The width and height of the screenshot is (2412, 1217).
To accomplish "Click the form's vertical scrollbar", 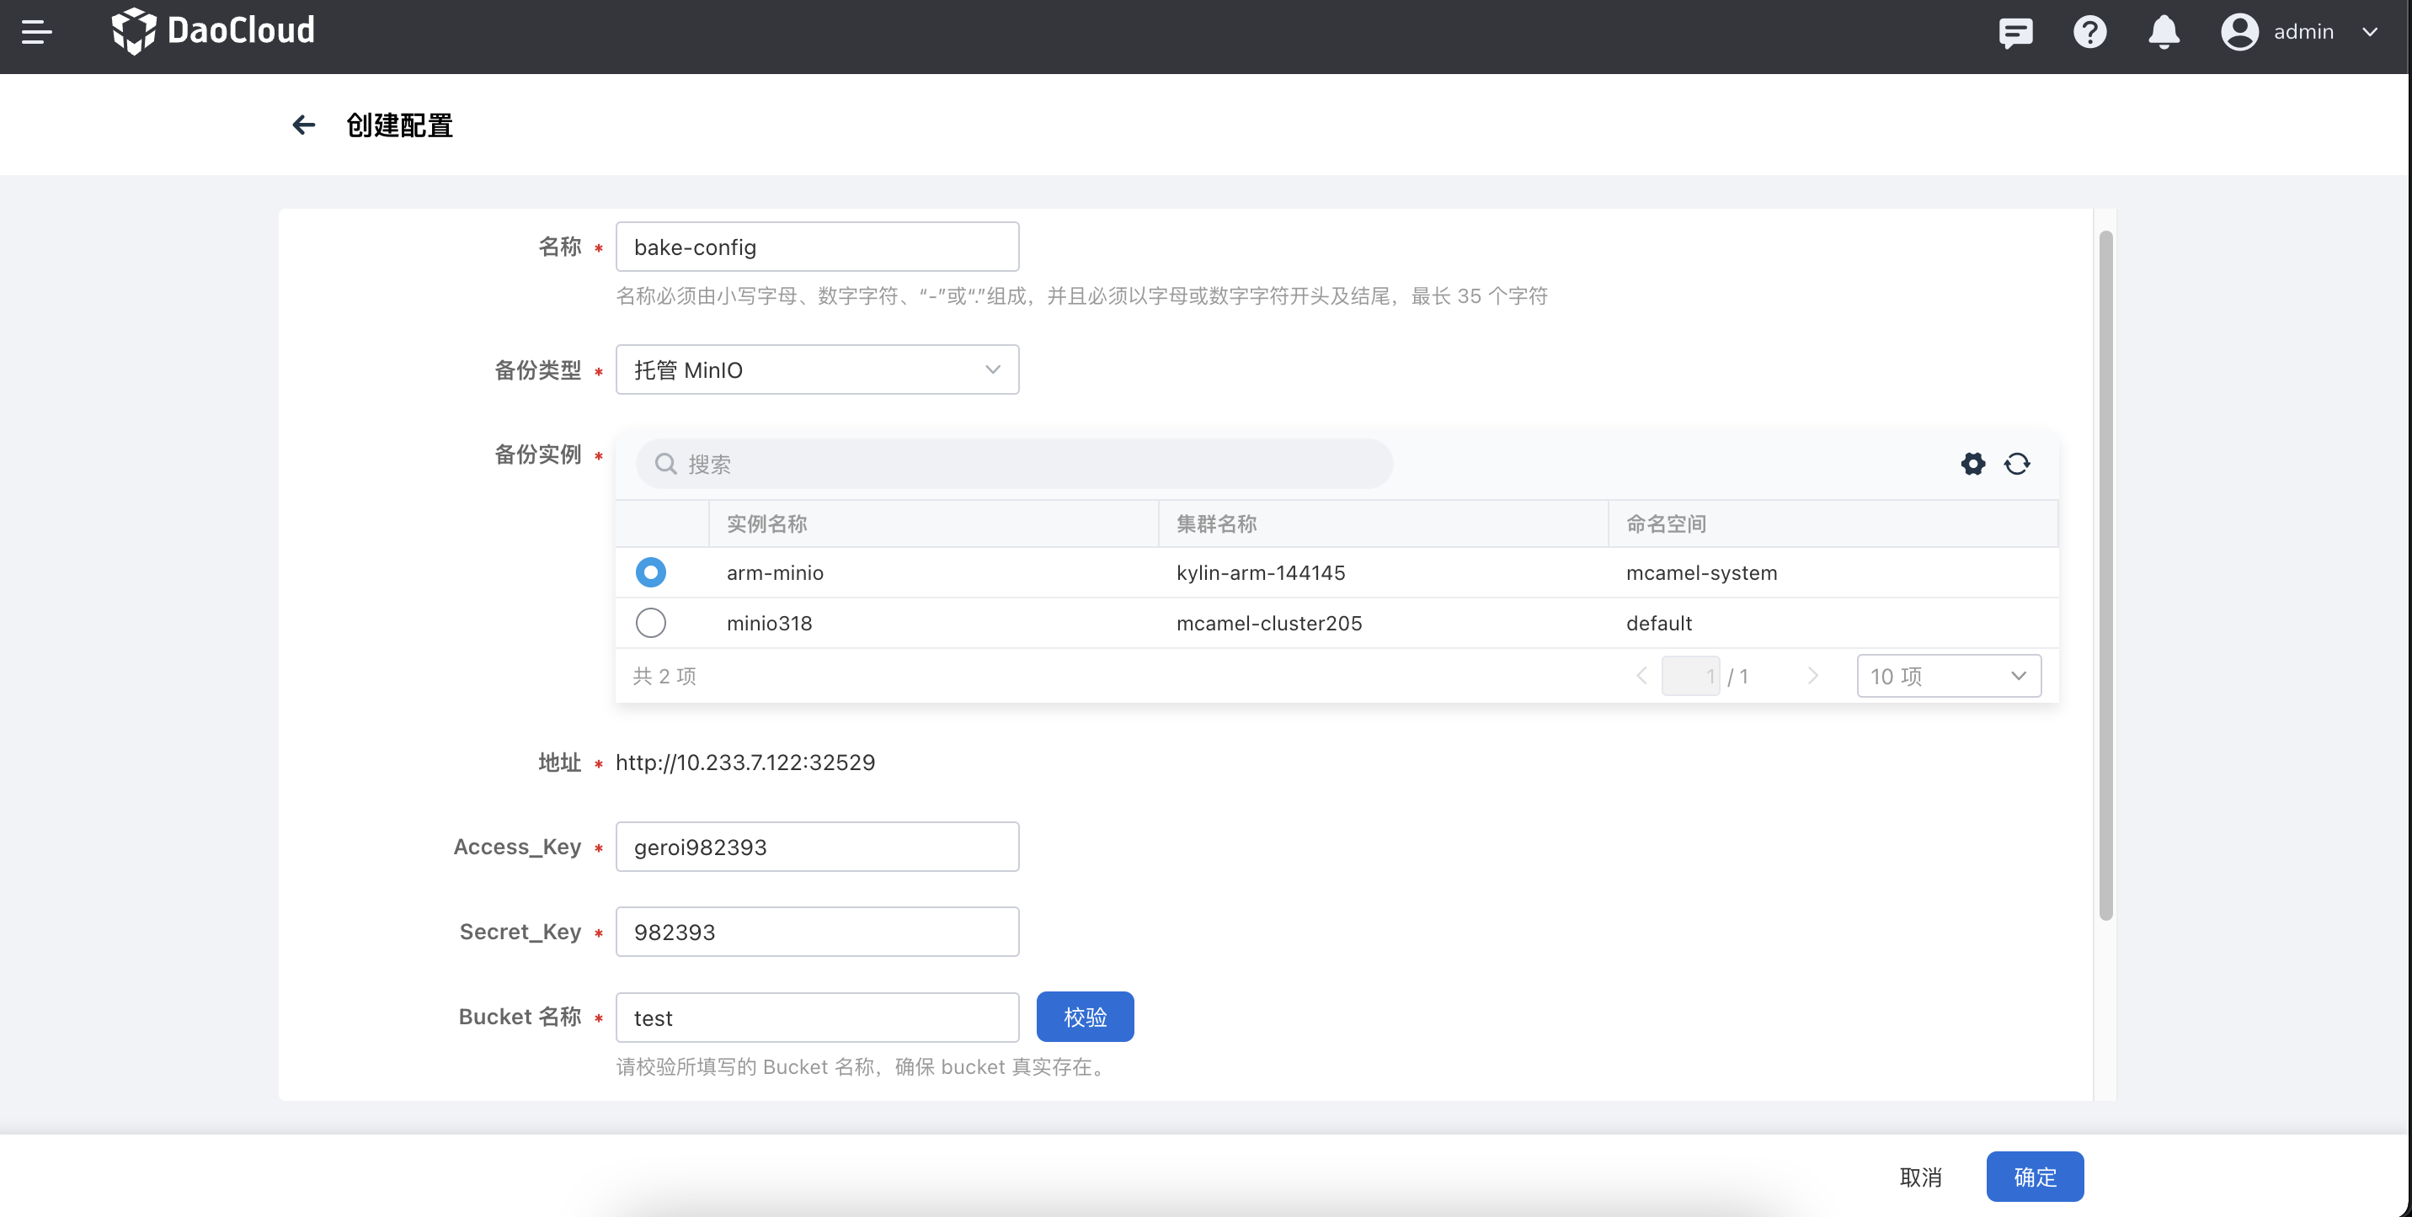I will 2105,576.
